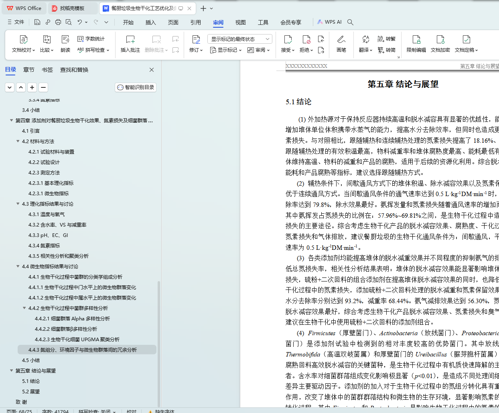499x413 pixels.
Task: Switch to the 会员专享 tab
Action: tap(291, 22)
